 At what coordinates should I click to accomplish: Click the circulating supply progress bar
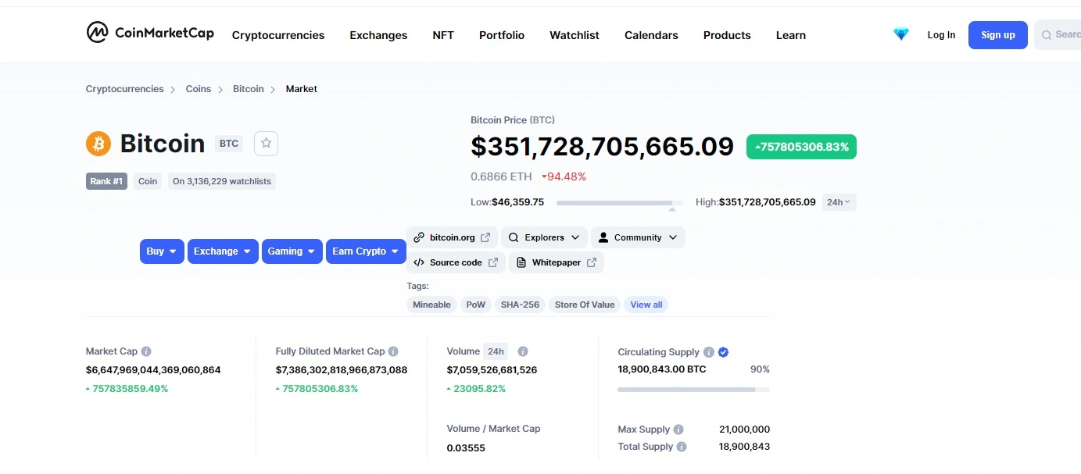click(x=693, y=389)
